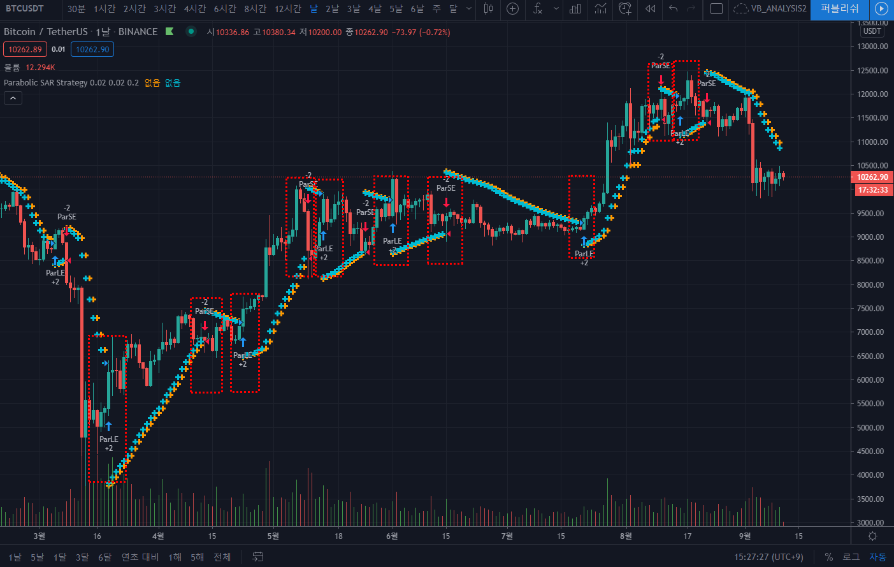The height and width of the screenshot is (567, 894).
Task: Select the 3달 date range at the bottom
Action: pos(82,557)
